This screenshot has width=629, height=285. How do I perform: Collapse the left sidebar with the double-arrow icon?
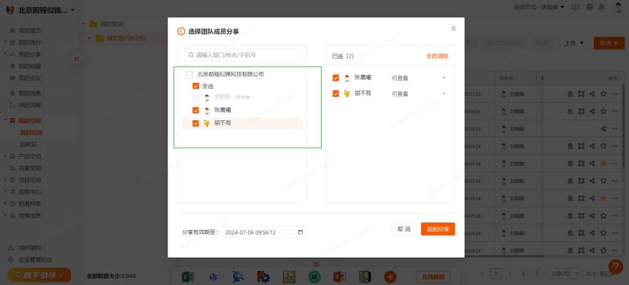pos(77,59)
